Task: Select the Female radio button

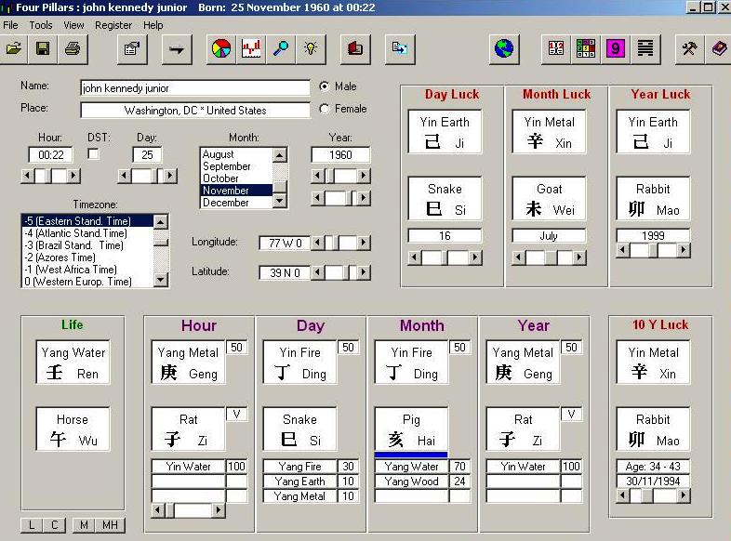Action: click(325, 109)
